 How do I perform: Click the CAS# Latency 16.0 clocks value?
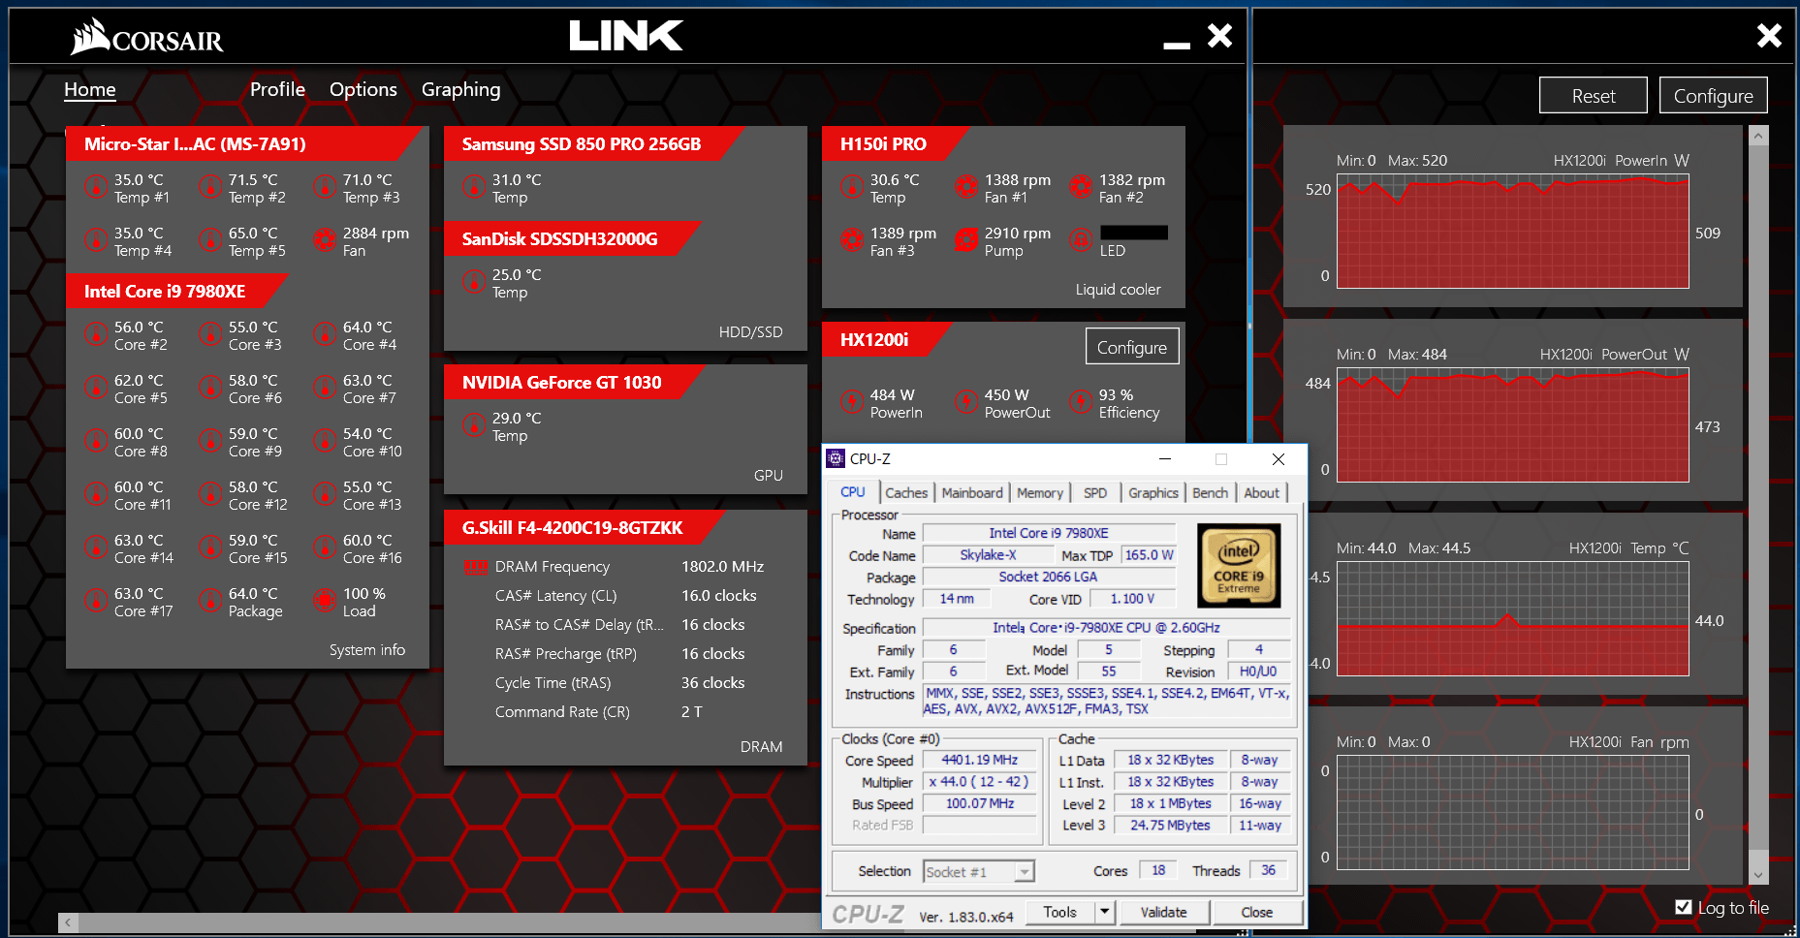pyautogui.click(x=719, y=596)
